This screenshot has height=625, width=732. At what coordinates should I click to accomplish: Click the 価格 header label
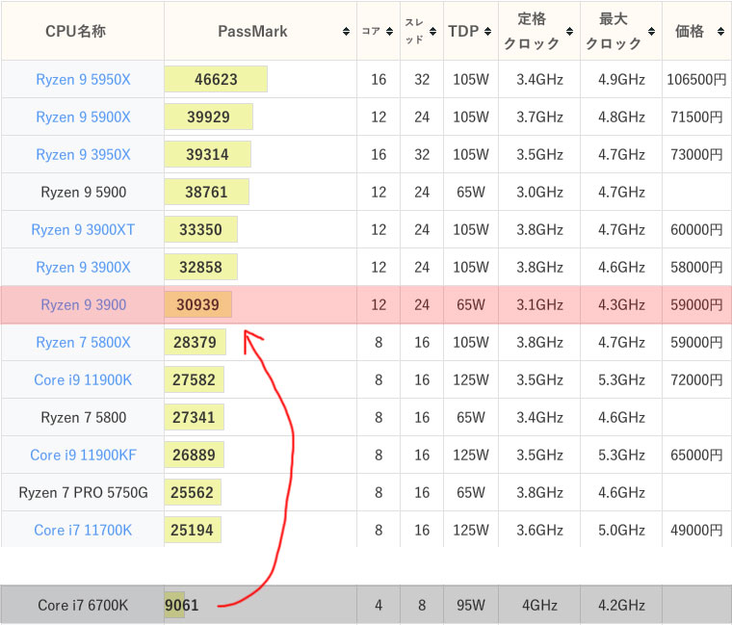click(x=690, y=31)
